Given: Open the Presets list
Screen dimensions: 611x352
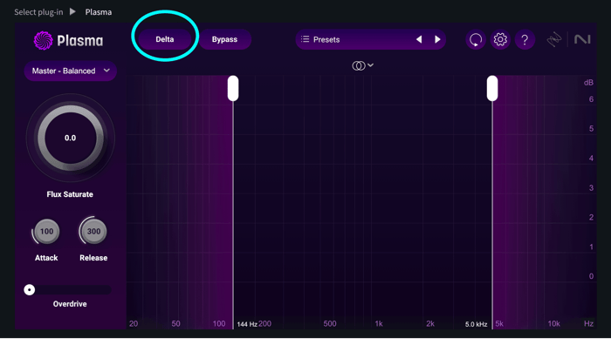Looking at the screenshot, I should (370, 39).
